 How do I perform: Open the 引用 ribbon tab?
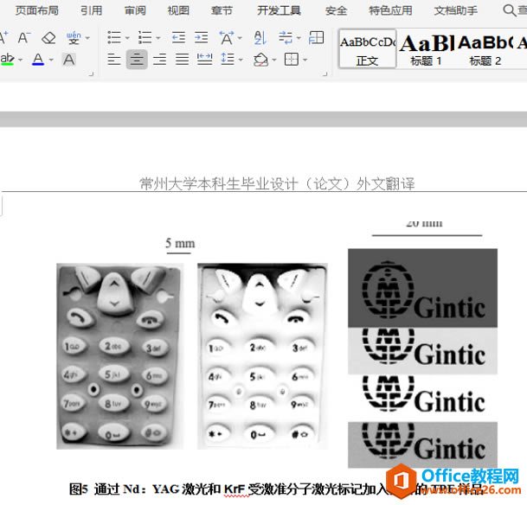tap(92, 10)
